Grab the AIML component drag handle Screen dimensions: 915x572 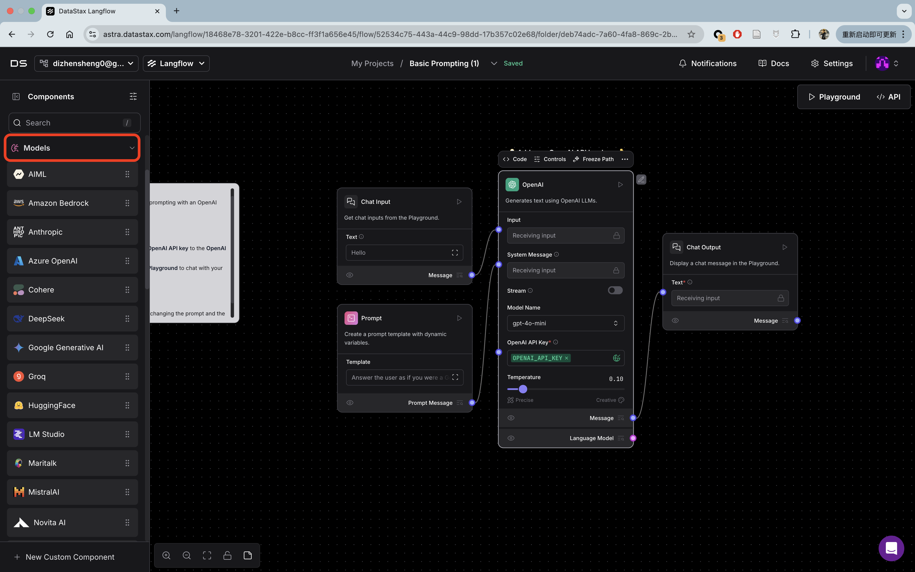[x=127, y=174]
